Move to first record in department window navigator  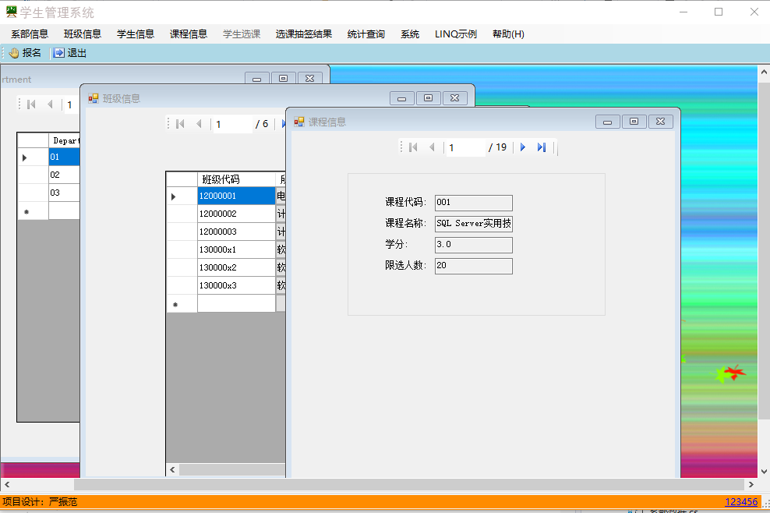pos(31,104)
